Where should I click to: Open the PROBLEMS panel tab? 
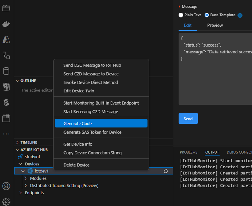(189, 152)
